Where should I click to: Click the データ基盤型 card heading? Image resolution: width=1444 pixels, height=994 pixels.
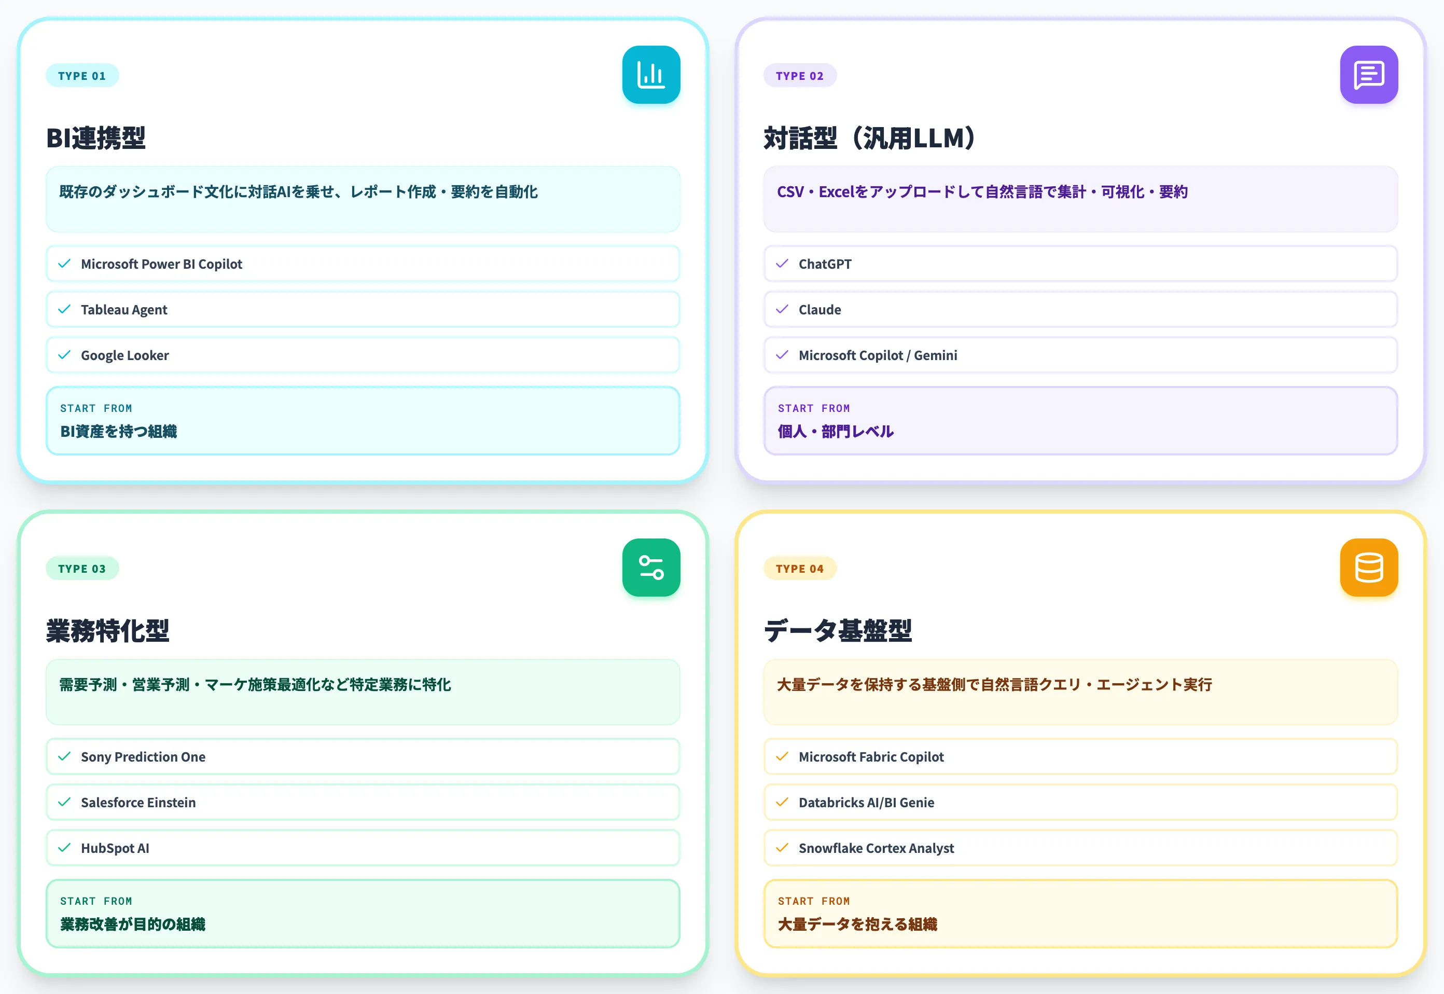coord(838,630)
